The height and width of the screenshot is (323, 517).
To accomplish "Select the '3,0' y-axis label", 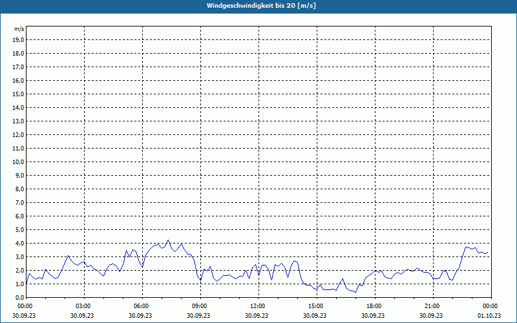I will pyautogui.click(x=20, y=256).
